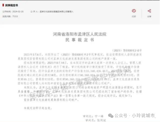Click the 民事裁定书 header title at top left
Screen dimensions: 160x122
tap(12, 5)
